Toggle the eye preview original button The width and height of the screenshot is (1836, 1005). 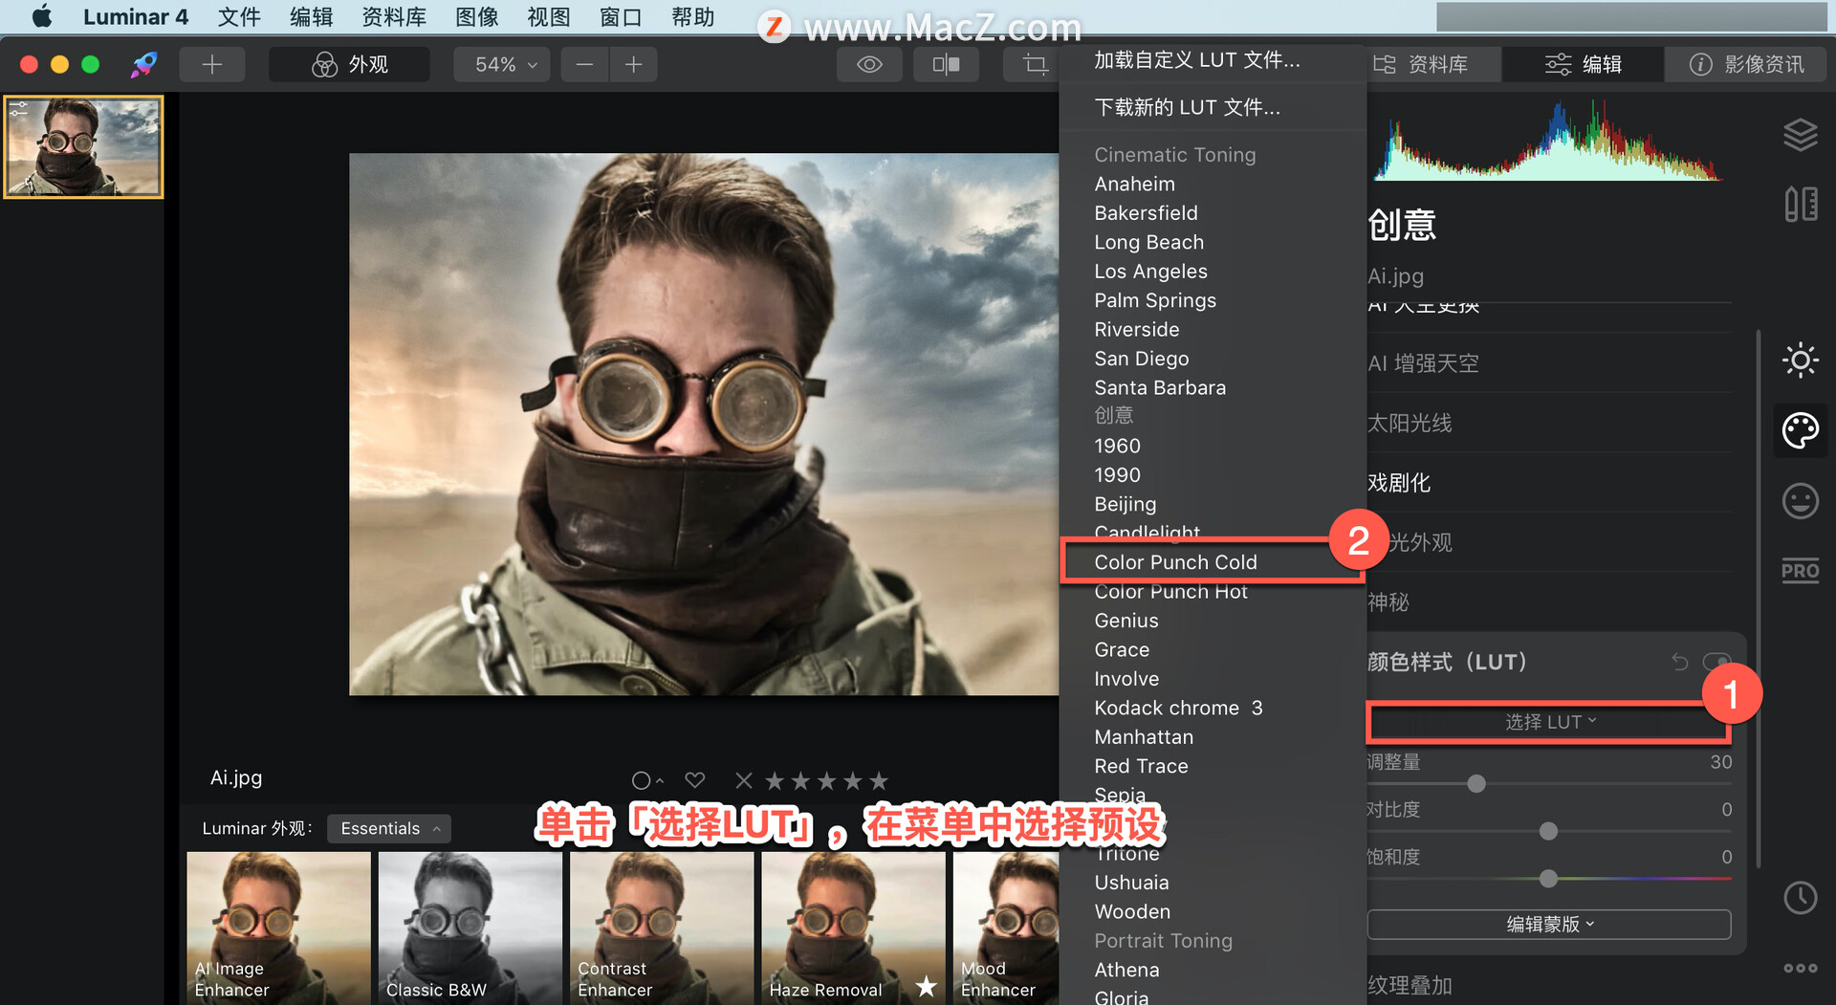coord(869,64)
